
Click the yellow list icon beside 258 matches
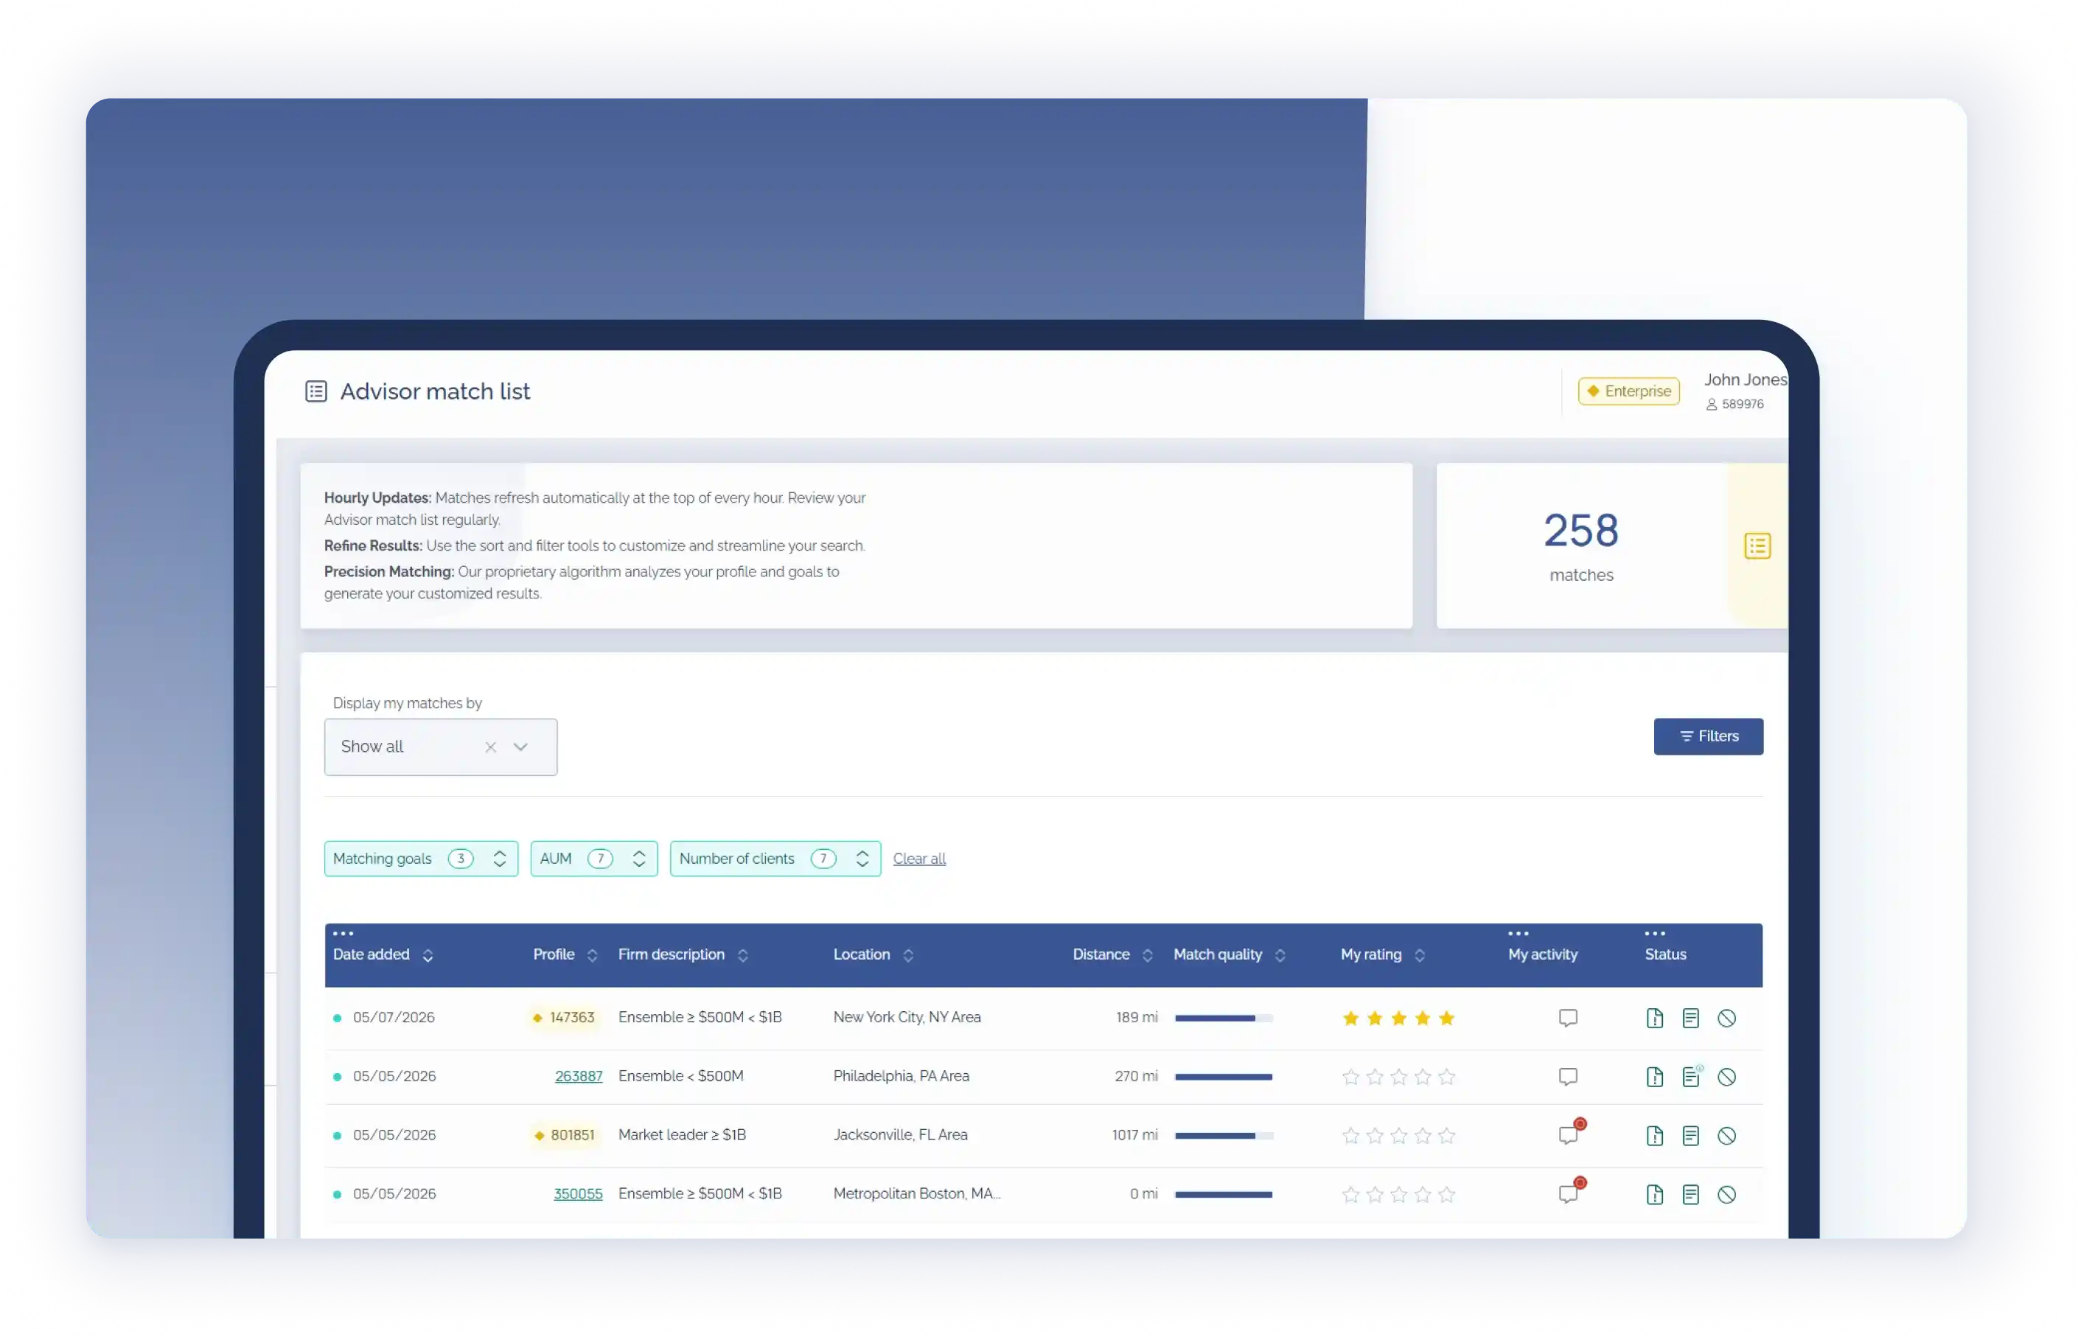pyautogui.click(x=1757, y=546)
